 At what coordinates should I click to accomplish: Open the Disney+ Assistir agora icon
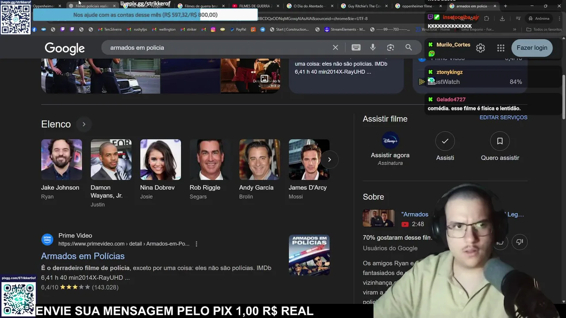(x=390, y=141)
